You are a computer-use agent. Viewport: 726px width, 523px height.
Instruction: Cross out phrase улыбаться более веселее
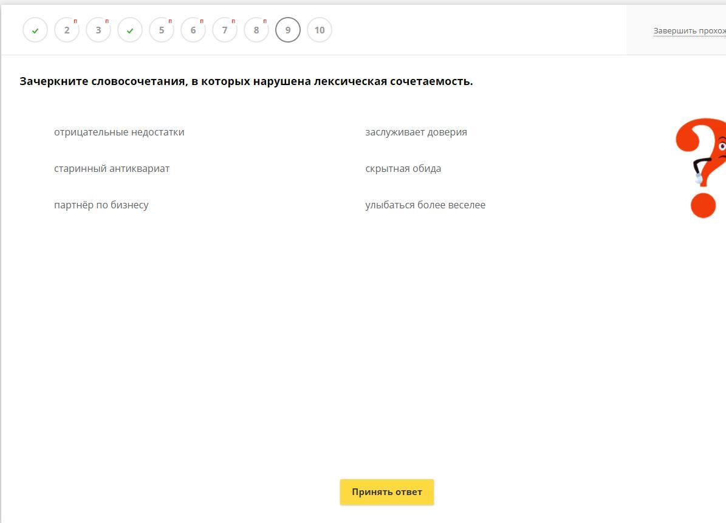point(425,205)
